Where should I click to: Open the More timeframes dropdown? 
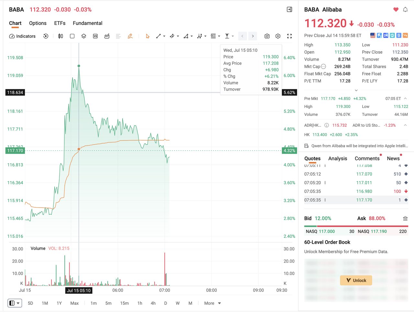coord(212,303)
